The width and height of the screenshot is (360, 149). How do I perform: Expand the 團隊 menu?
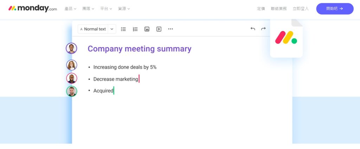(88, 9)
